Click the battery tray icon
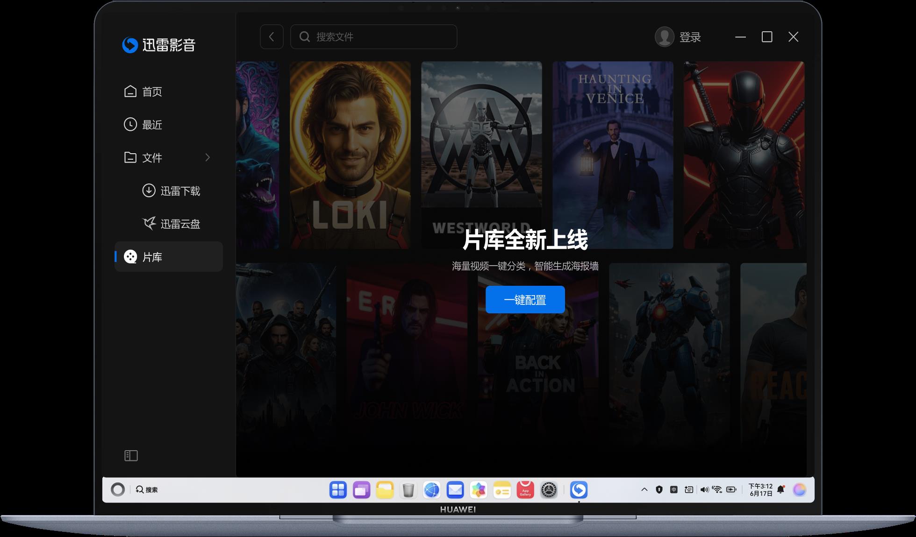The image size is (916, 537). [732, 489]
